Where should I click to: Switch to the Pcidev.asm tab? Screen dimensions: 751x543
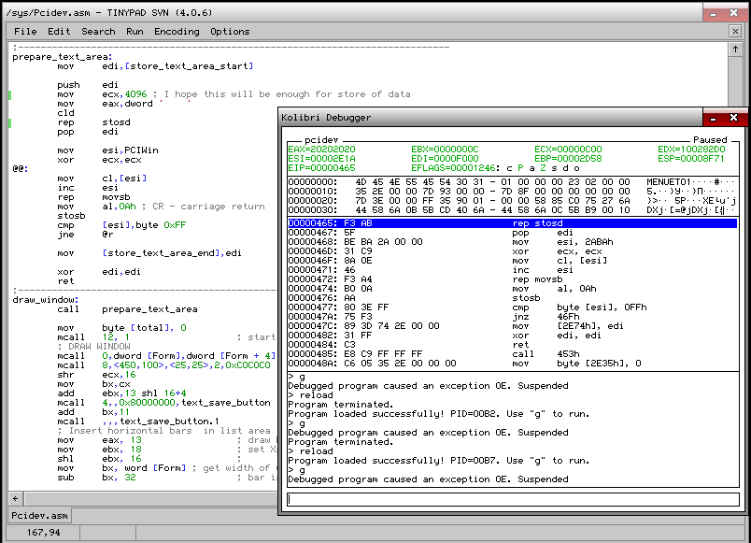click(40, 516)
